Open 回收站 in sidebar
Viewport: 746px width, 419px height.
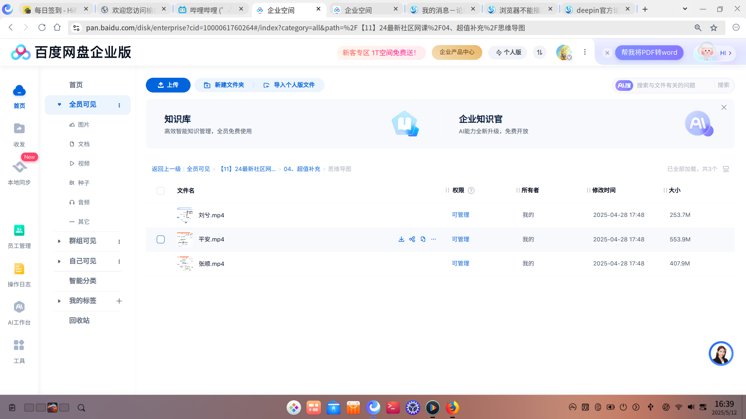79,320
